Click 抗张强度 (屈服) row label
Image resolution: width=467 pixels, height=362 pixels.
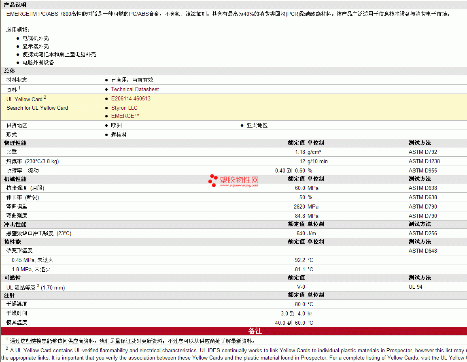tap(25, 188)
